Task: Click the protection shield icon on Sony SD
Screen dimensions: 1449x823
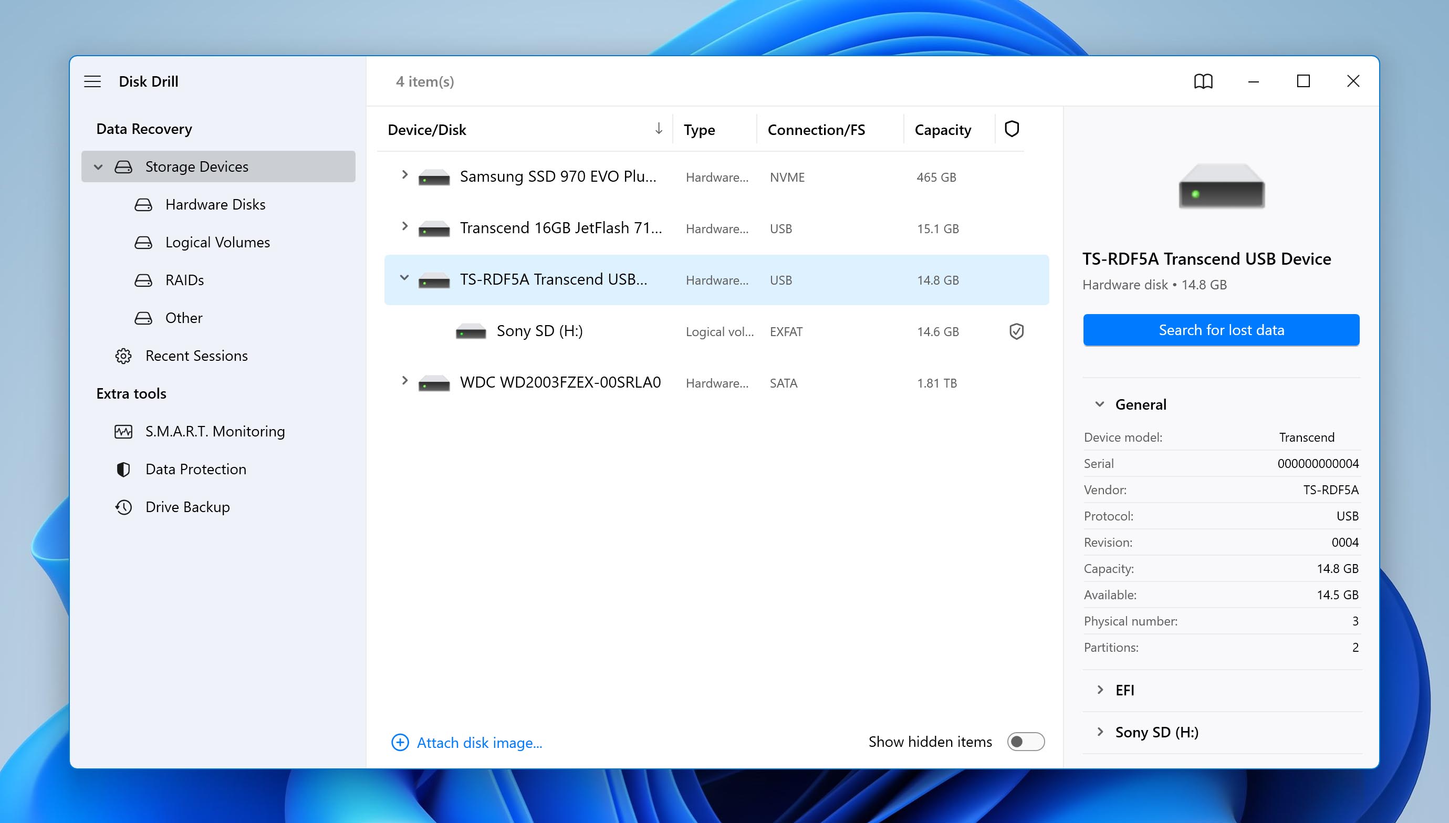Action: click(x=1015, y=330)
